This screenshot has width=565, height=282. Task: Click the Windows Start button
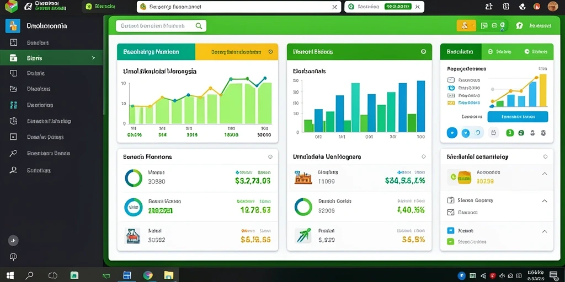pyautogui.click(x=10, y=275)
